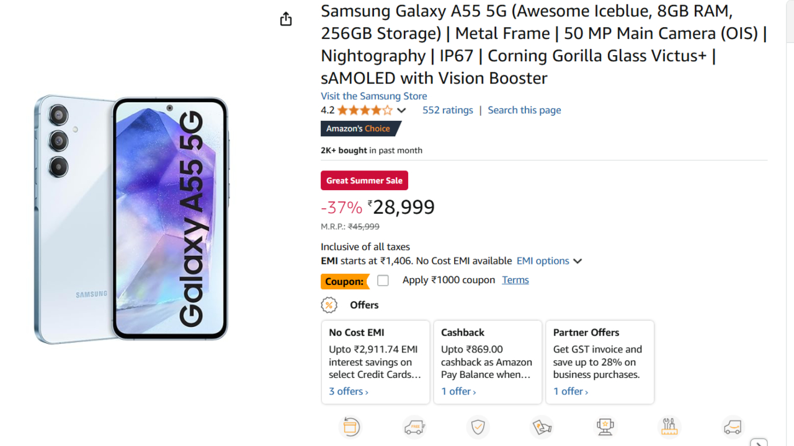
Task: Click the top brand trophy icon
Action: [x=605, y=427]
